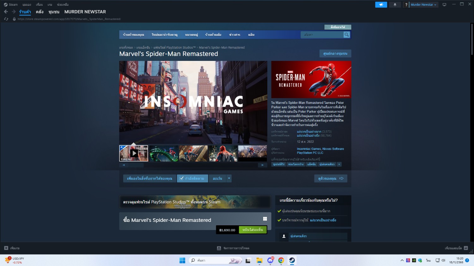Screen dimensions: 474x266
Task: Click the store search input field
Action: tap(322, 35)
